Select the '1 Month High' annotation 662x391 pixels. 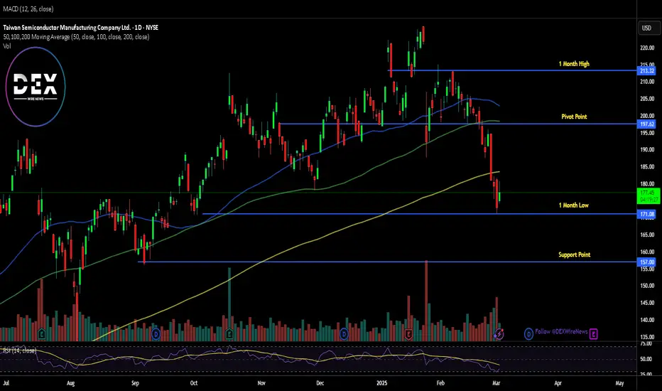coord(574,64)
